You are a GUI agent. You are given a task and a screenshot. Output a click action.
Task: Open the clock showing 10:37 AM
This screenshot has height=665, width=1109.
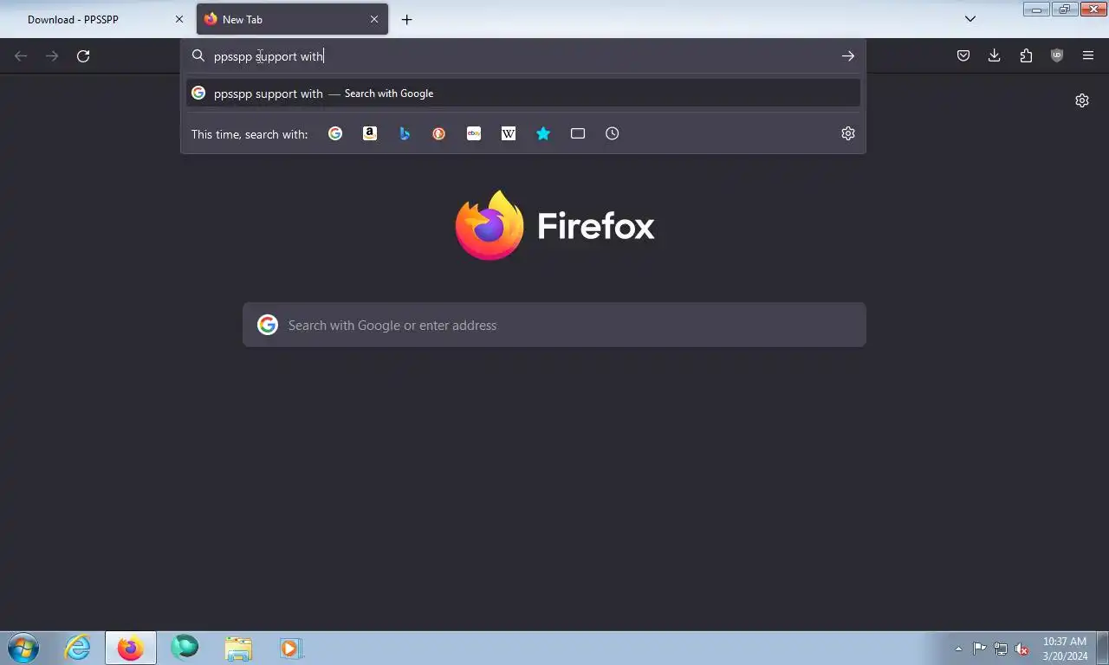click(x=1065, y=649)
